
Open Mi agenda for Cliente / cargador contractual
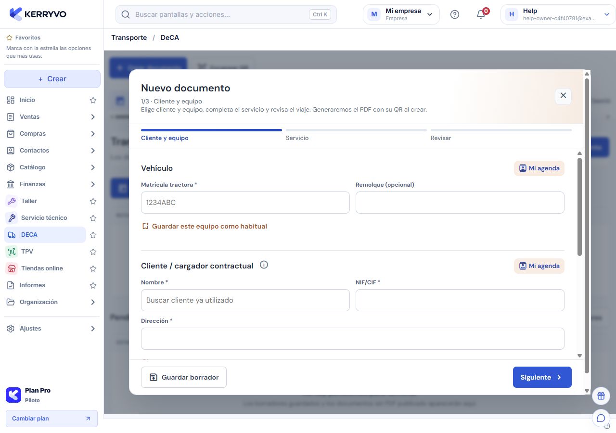[539, 266]
